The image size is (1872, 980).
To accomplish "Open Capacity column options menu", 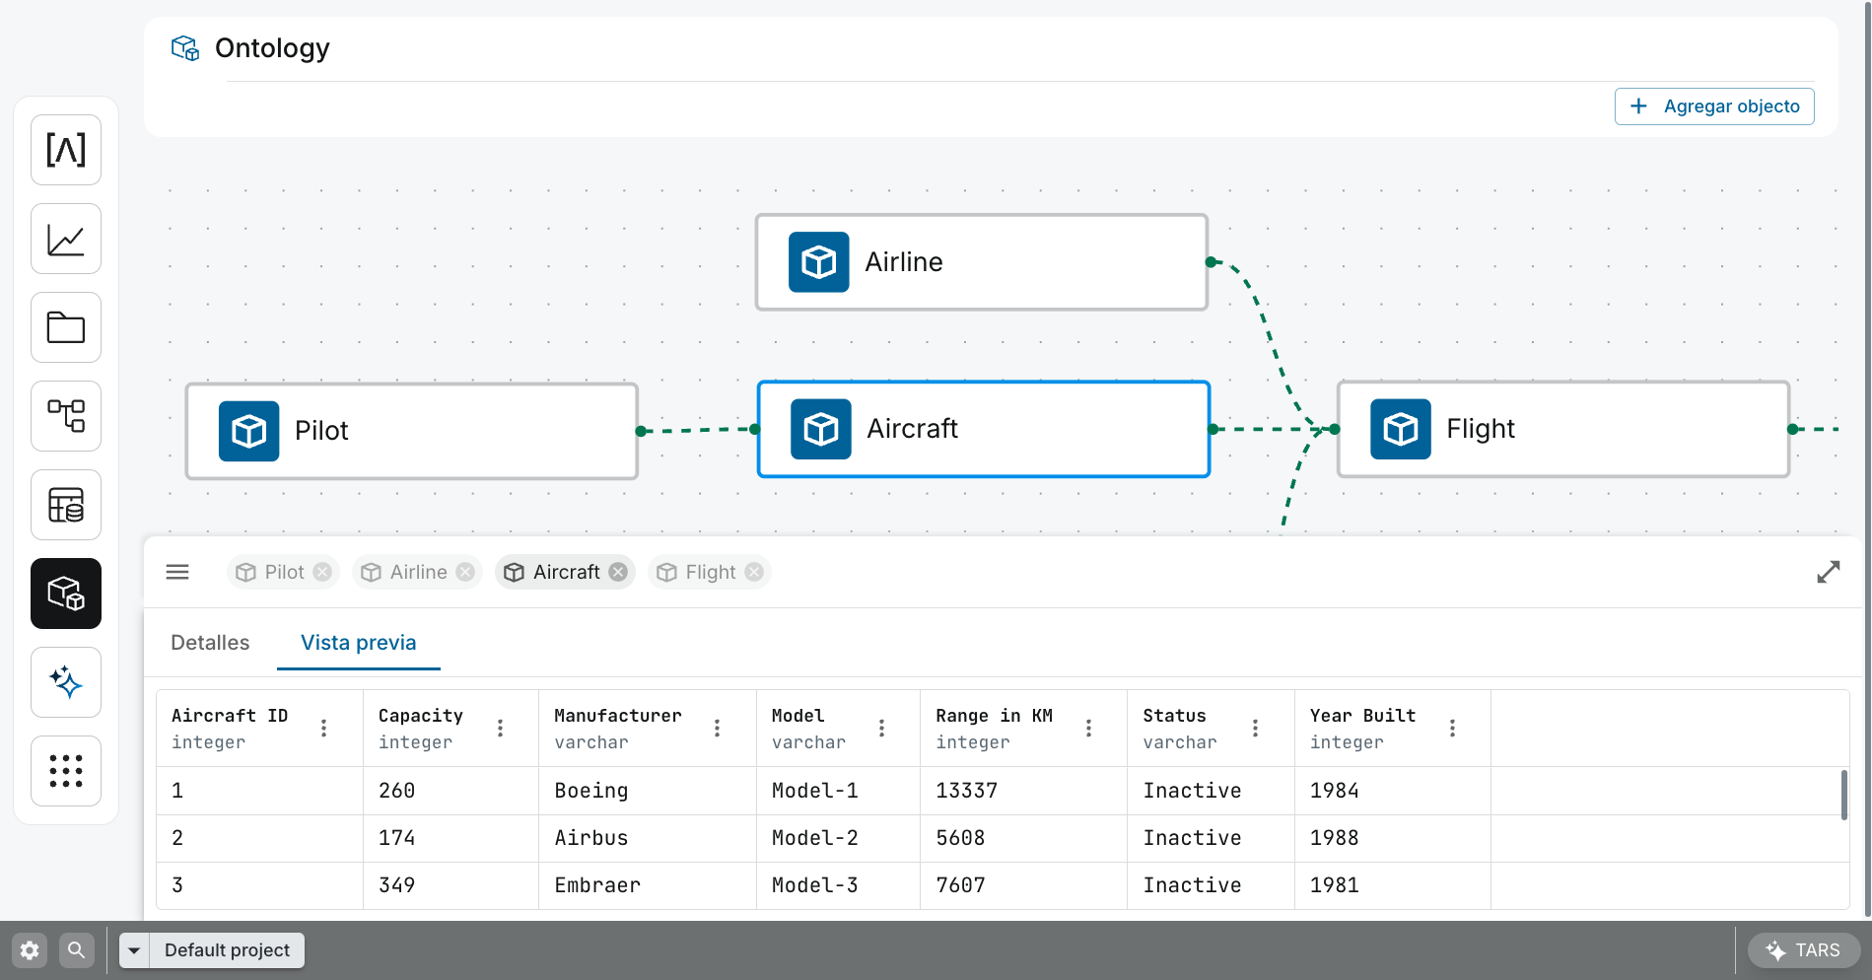I will [x=500, y=729].
